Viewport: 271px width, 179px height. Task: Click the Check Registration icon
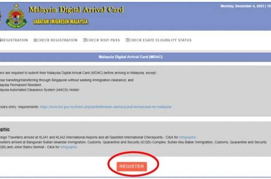pyautogui.click(x=35, y=40)
